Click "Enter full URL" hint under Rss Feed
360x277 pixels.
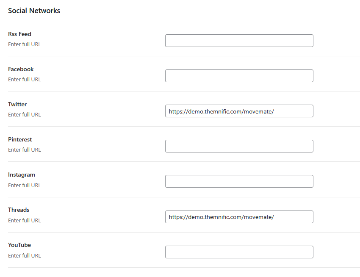(24, 44)
